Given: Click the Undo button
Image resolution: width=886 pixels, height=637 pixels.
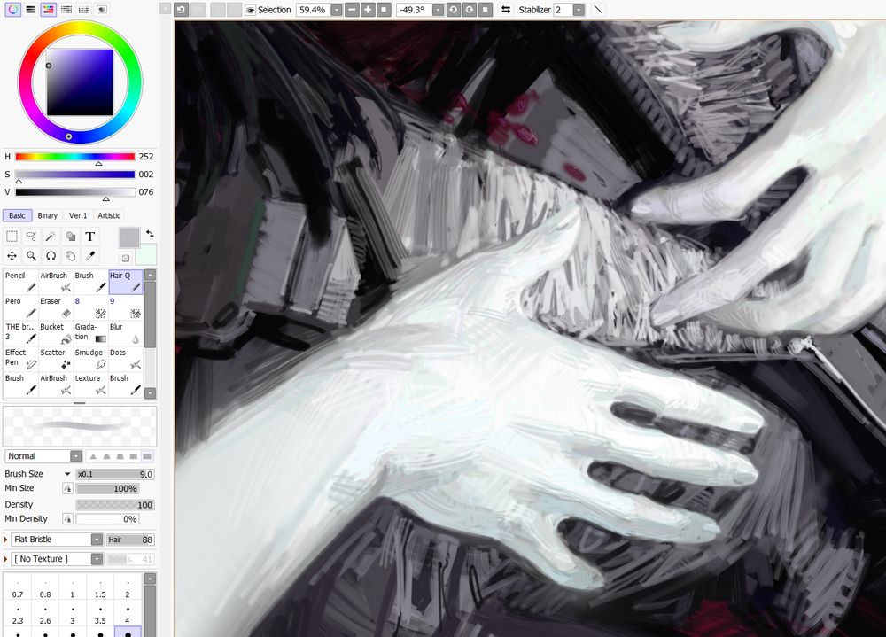Looking at the screenshot, I should (181, 10).
